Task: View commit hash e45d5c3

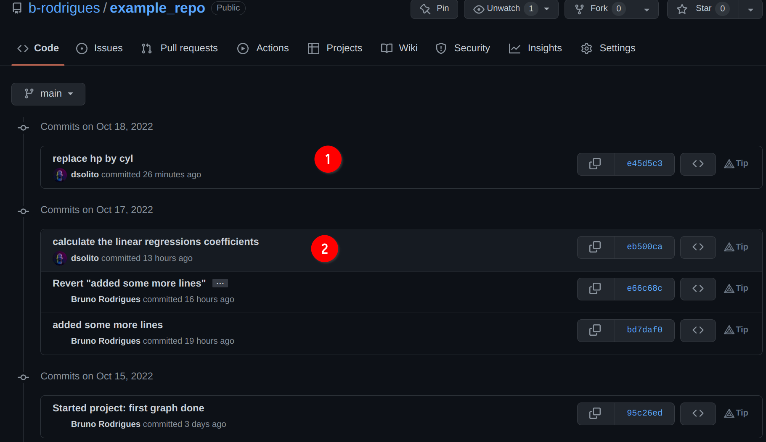Action: pyautogui.click(x=644, y=164)
